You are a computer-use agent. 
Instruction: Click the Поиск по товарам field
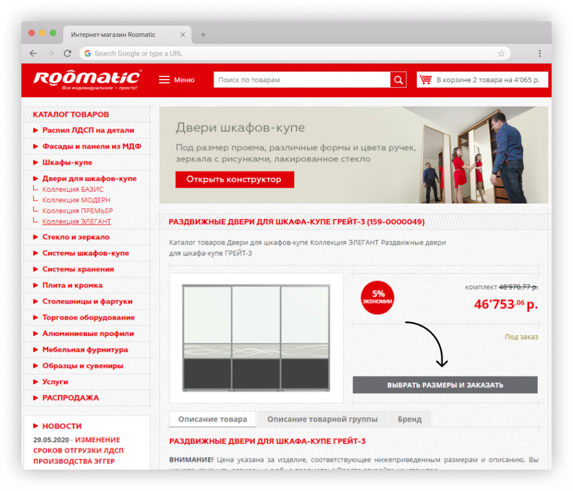301,80
